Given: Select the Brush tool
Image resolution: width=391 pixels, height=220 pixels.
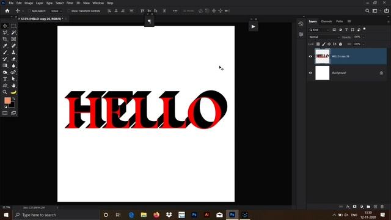Looking at the screenshot, I should click(x=5, y=53).
